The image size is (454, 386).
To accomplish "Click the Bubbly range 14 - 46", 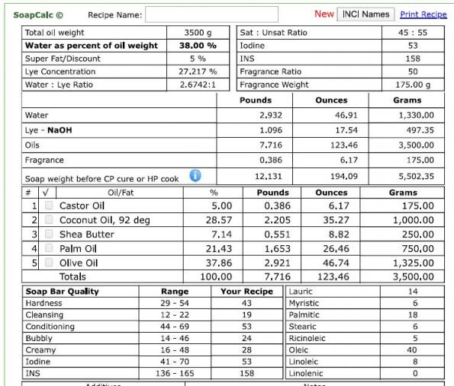I will (x=175, y=338).
